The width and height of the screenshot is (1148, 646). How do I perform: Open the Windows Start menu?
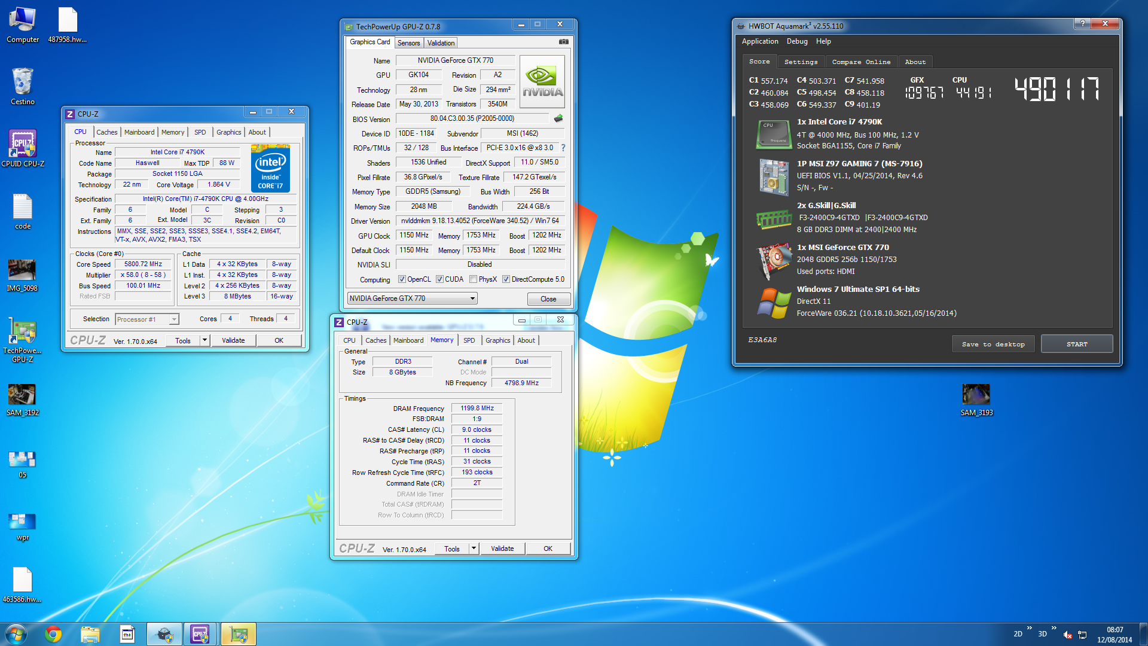point(16,634)
